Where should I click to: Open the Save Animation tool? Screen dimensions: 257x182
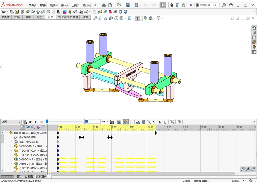click(x=112, y=122)
